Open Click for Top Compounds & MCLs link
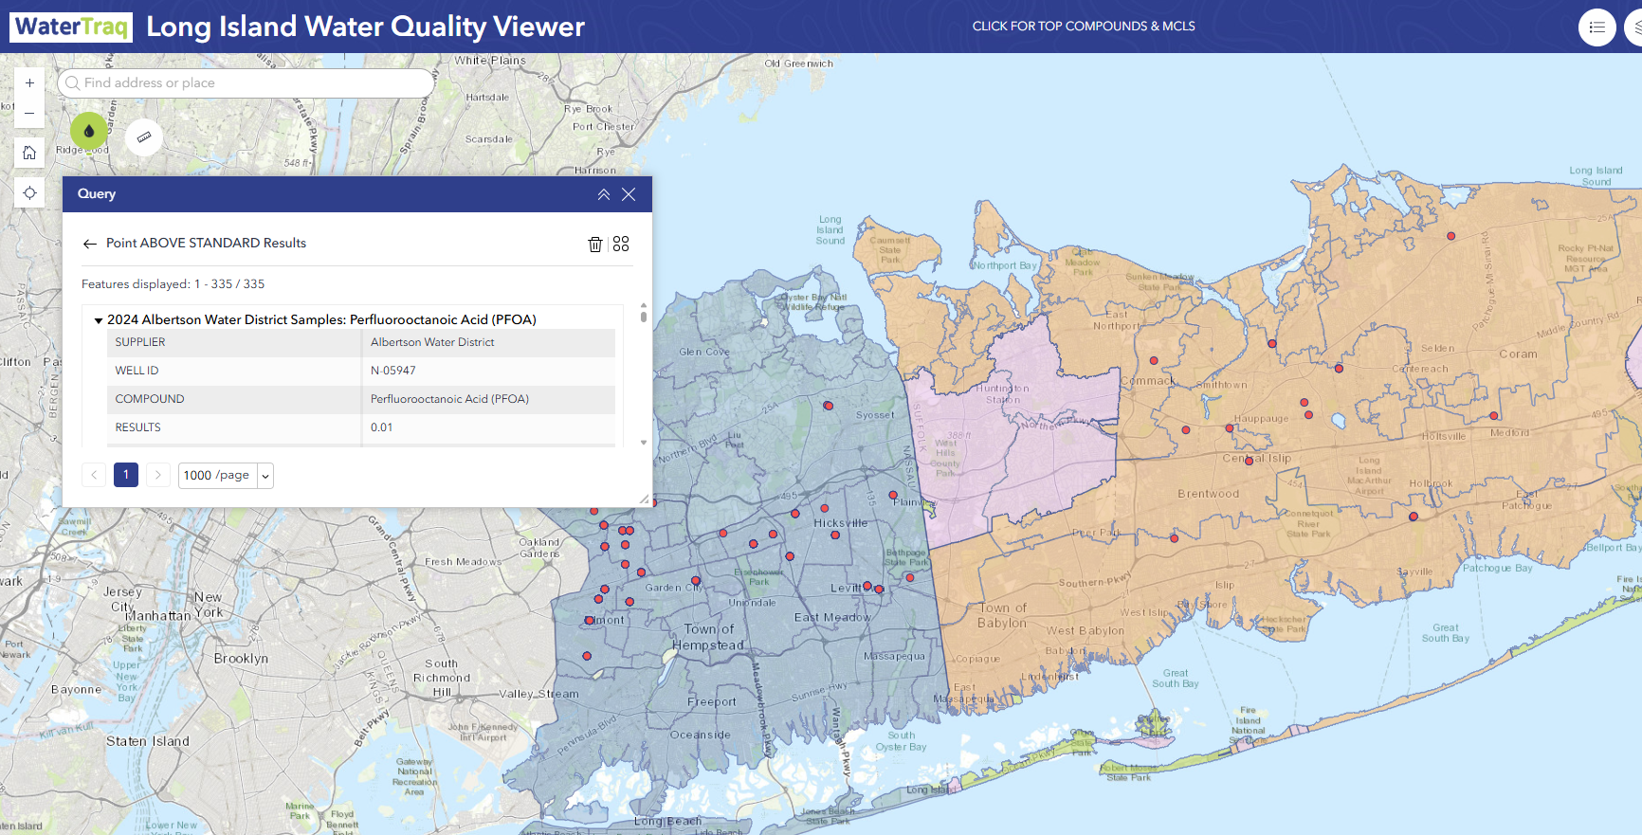1642x835 pixels. tap(1084, 27)
